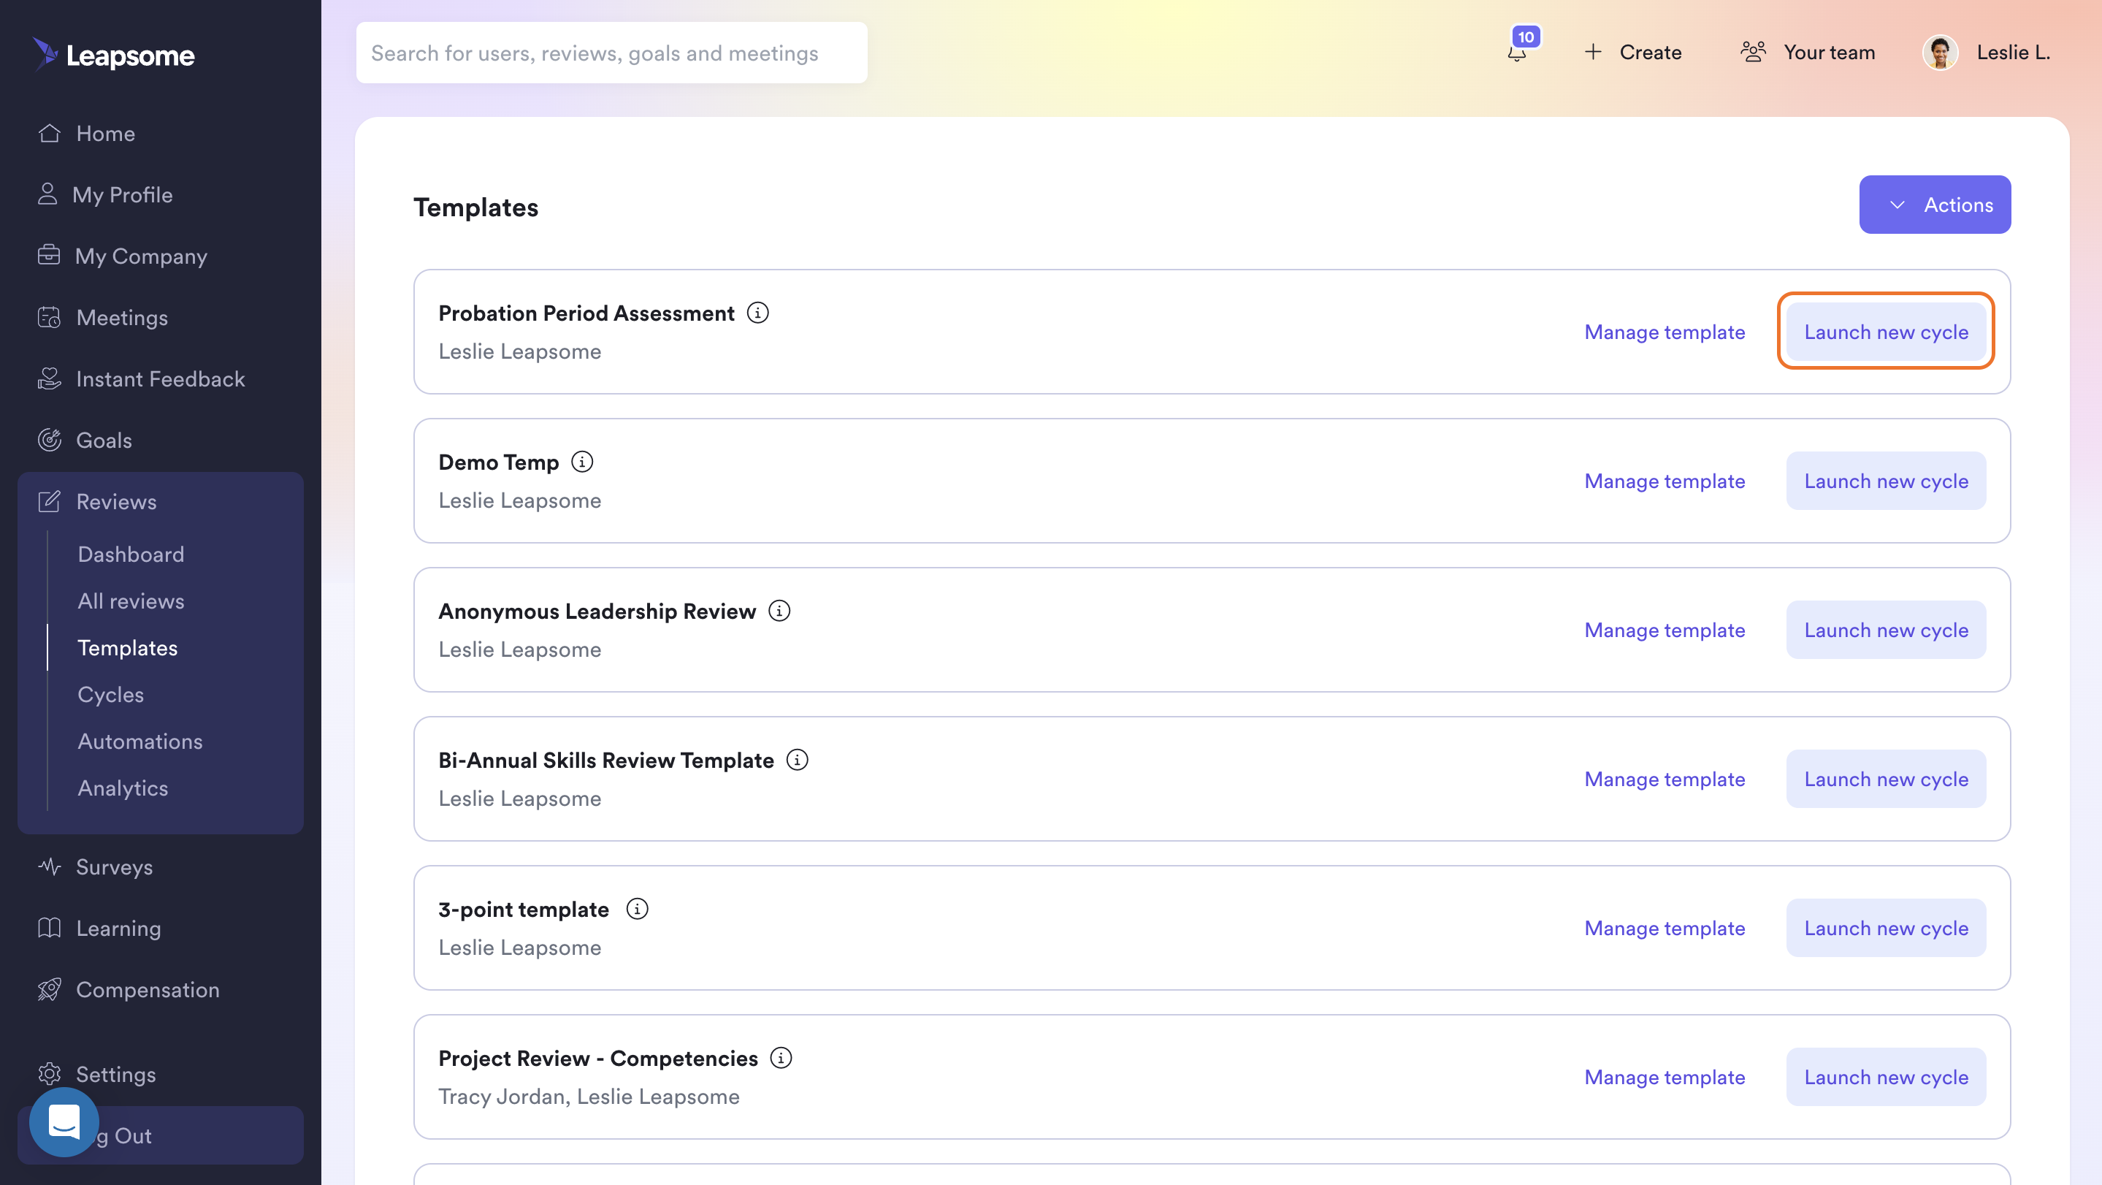This screenshot has height=1185, width=2102.
Task: Click the Meetings calendar icon
Action: (49, 316)
